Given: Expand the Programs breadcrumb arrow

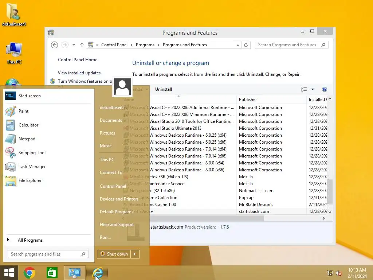Looking at the screenshot, I should click(159, 45).
